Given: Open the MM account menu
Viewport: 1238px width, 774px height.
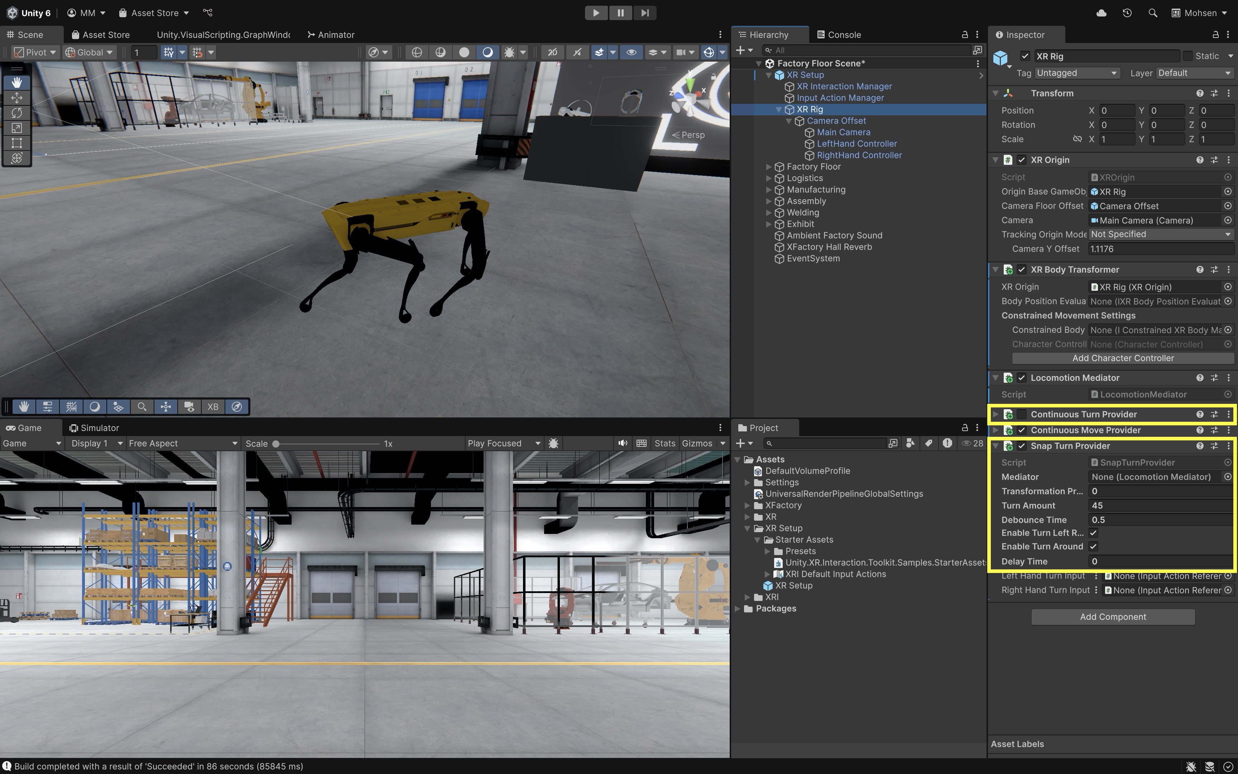Looking at the screenshot, I should tap(86, 13).
